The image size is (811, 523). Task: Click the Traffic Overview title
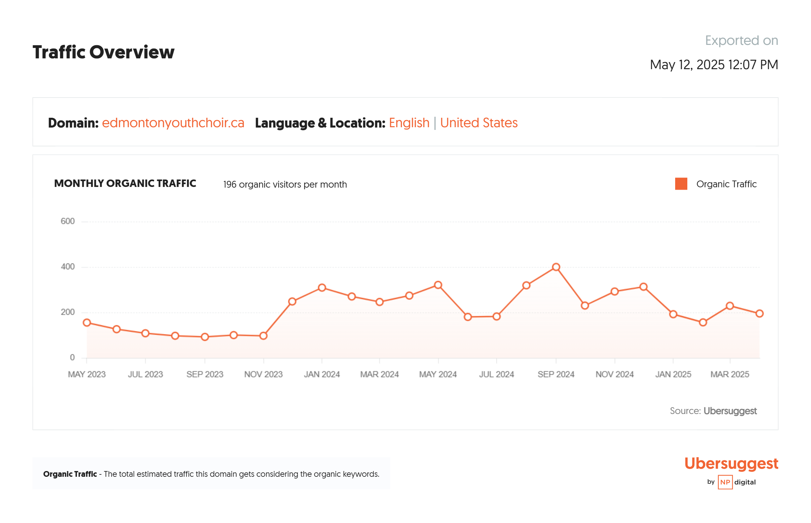(x=103, y=52)
